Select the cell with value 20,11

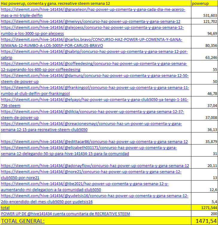(205, 163)
